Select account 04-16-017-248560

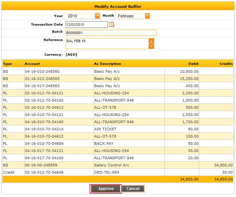point(42,86)
